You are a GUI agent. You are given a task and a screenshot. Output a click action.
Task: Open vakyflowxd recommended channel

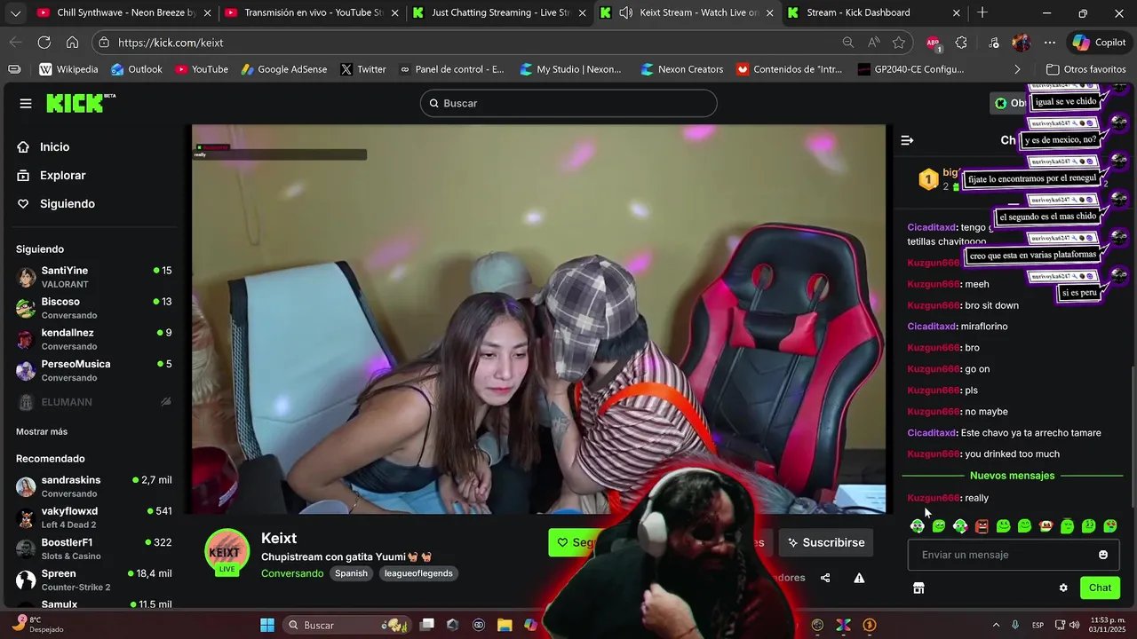(x=93, y=517)
